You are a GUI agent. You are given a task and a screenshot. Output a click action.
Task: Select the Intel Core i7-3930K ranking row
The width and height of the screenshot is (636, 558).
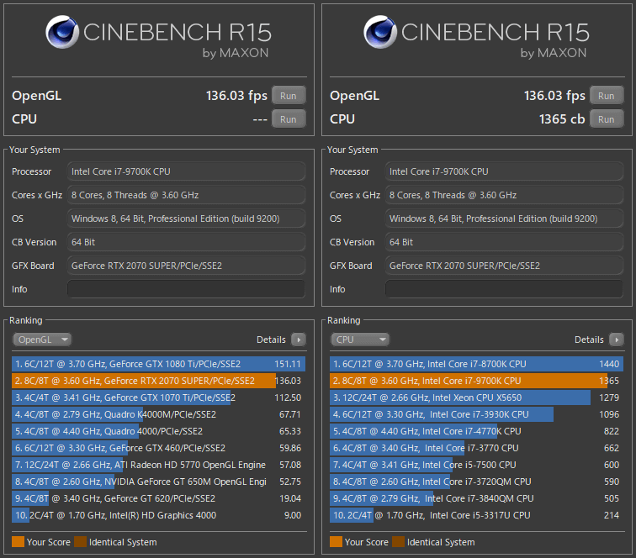[477, 414]
